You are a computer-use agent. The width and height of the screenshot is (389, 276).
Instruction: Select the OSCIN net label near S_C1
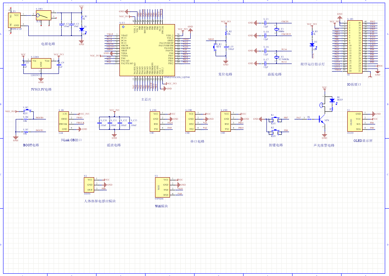(285, 21)
